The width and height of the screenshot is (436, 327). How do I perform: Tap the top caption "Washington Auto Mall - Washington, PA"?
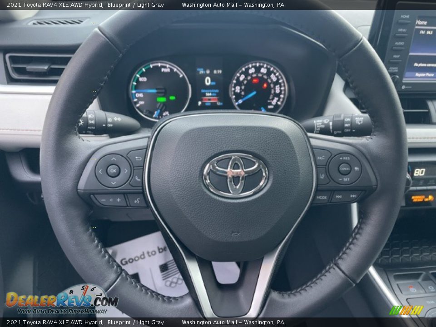[x=233, y=5]
